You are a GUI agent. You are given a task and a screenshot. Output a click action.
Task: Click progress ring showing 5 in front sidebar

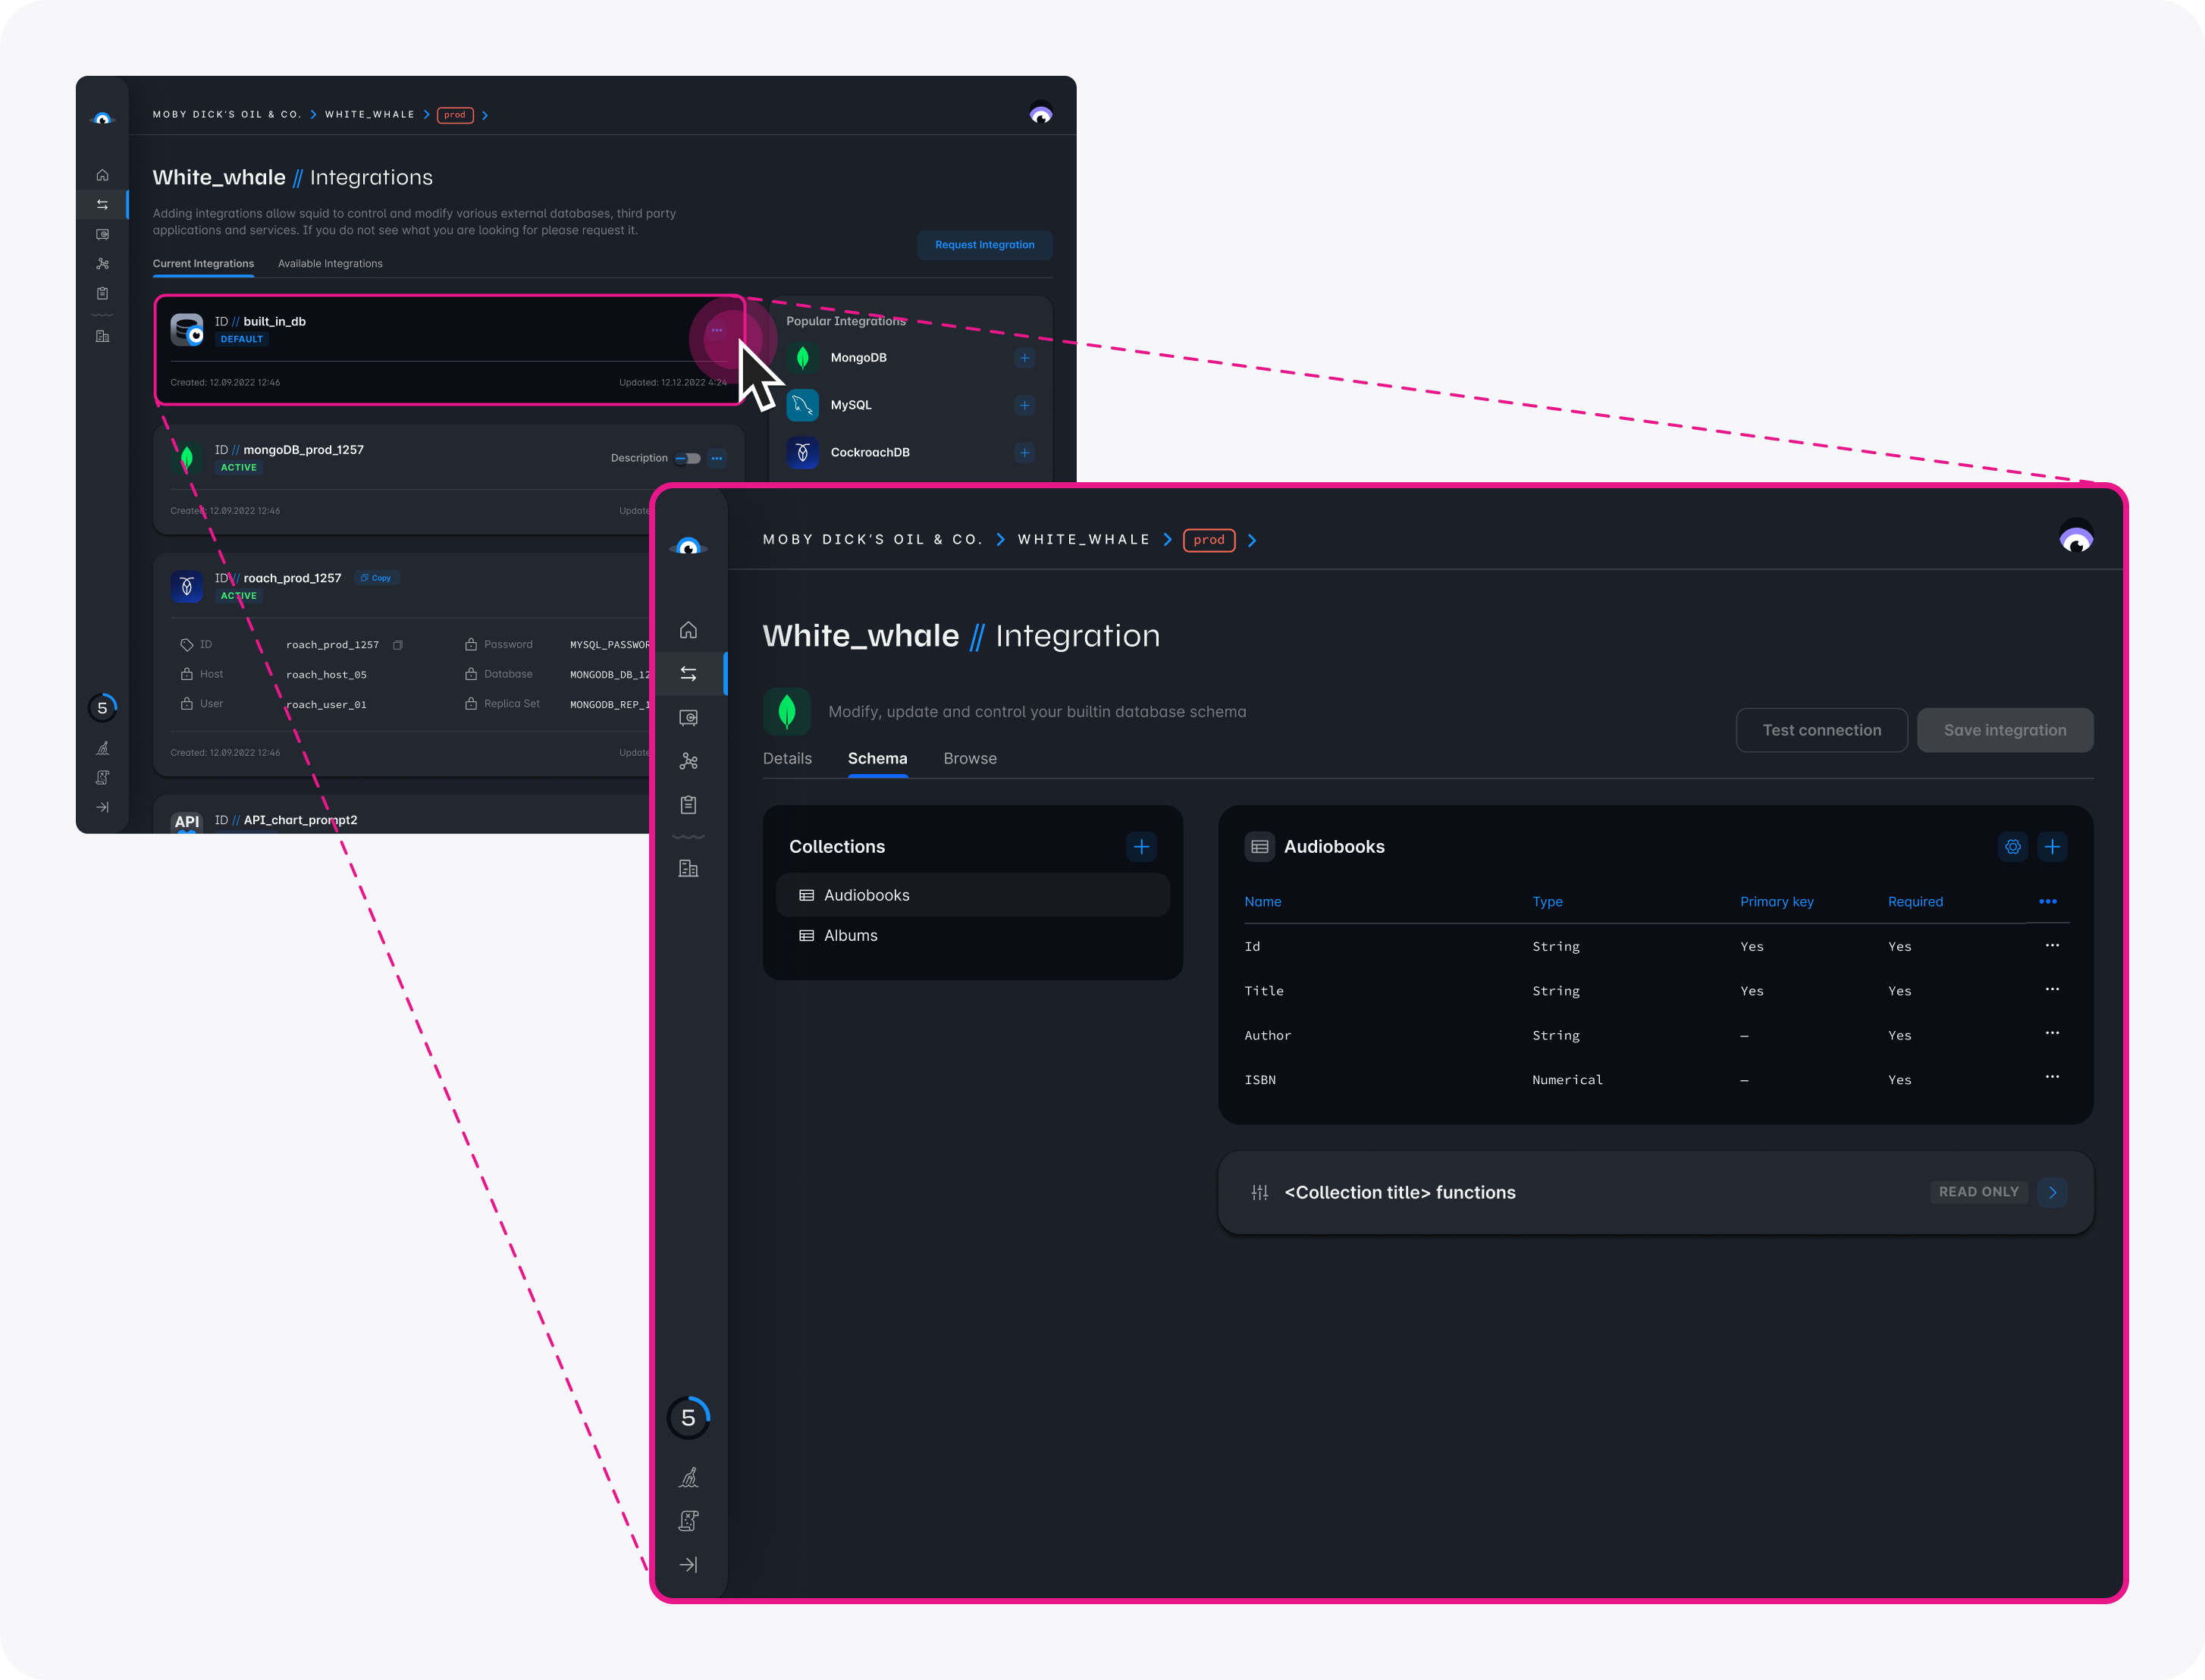click(688, 1417)
